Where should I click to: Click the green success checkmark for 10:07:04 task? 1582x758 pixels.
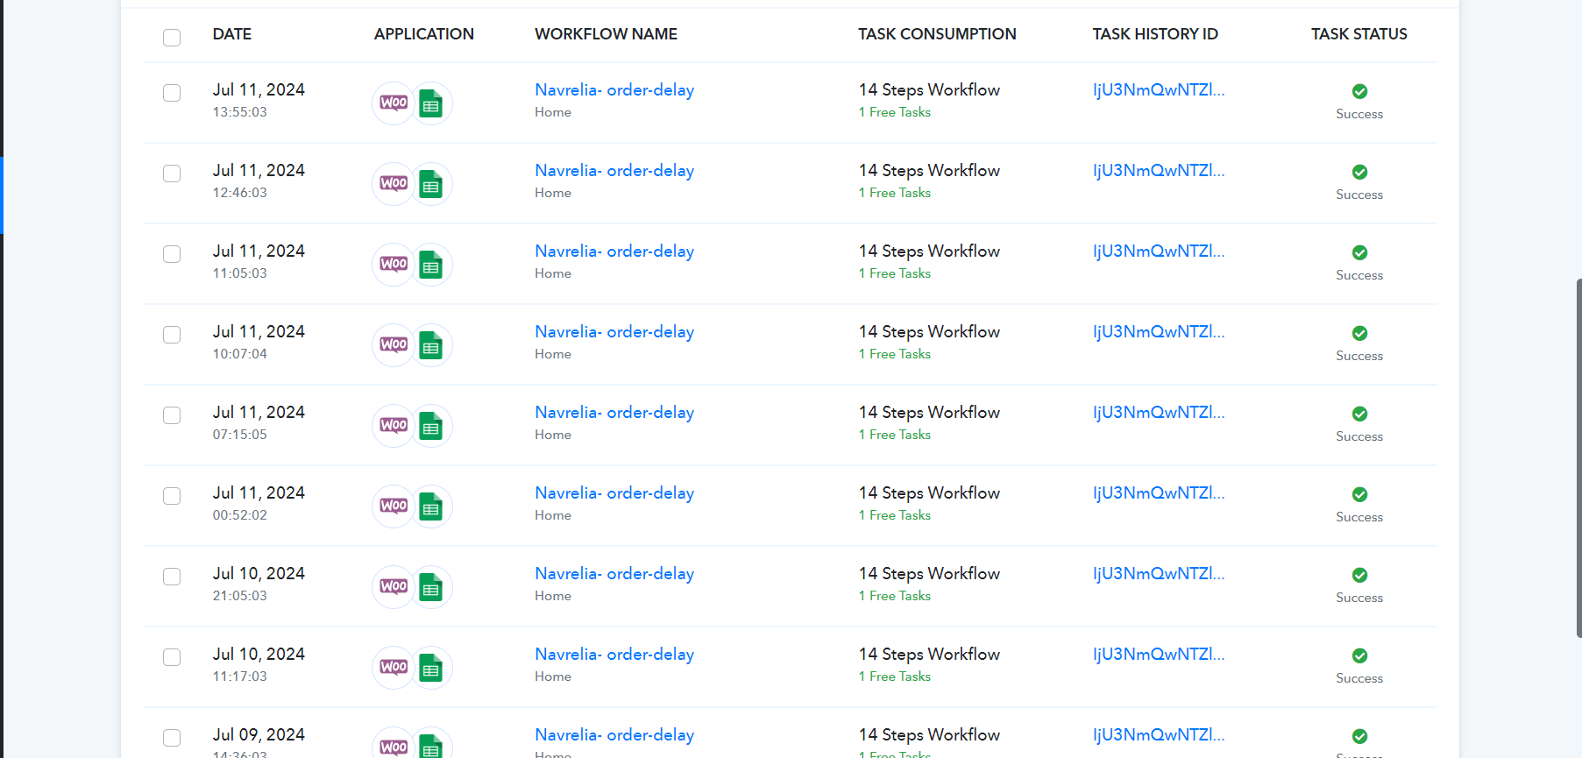tap(1359, 333)
